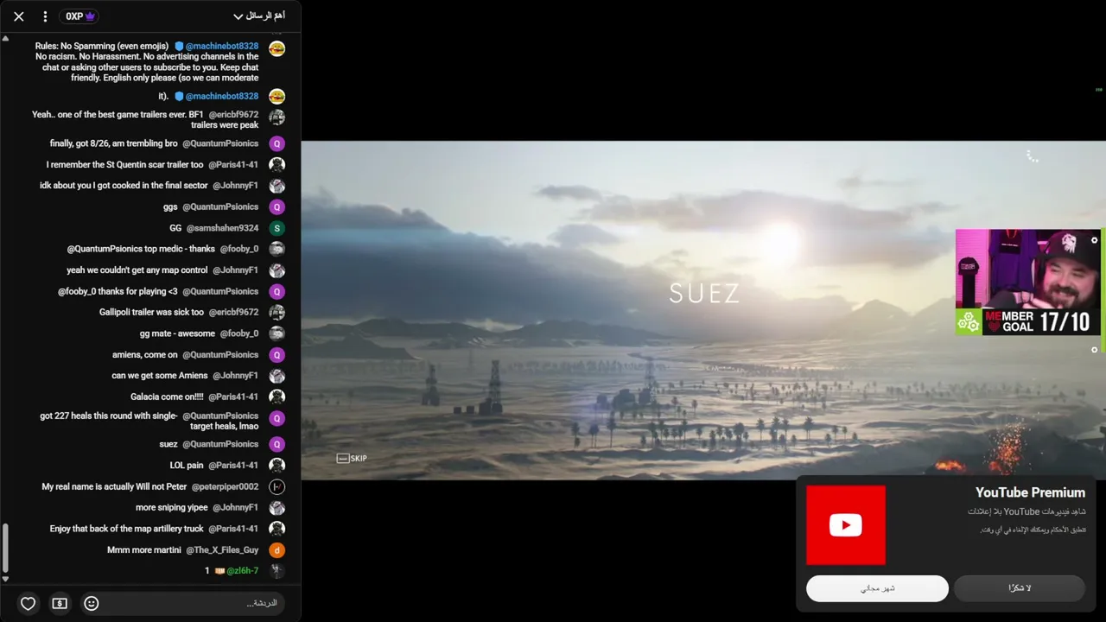This screenshot has height=622, width=1106.
Task: Click the chat scrollbar up arrow
Action: point(6,38)
